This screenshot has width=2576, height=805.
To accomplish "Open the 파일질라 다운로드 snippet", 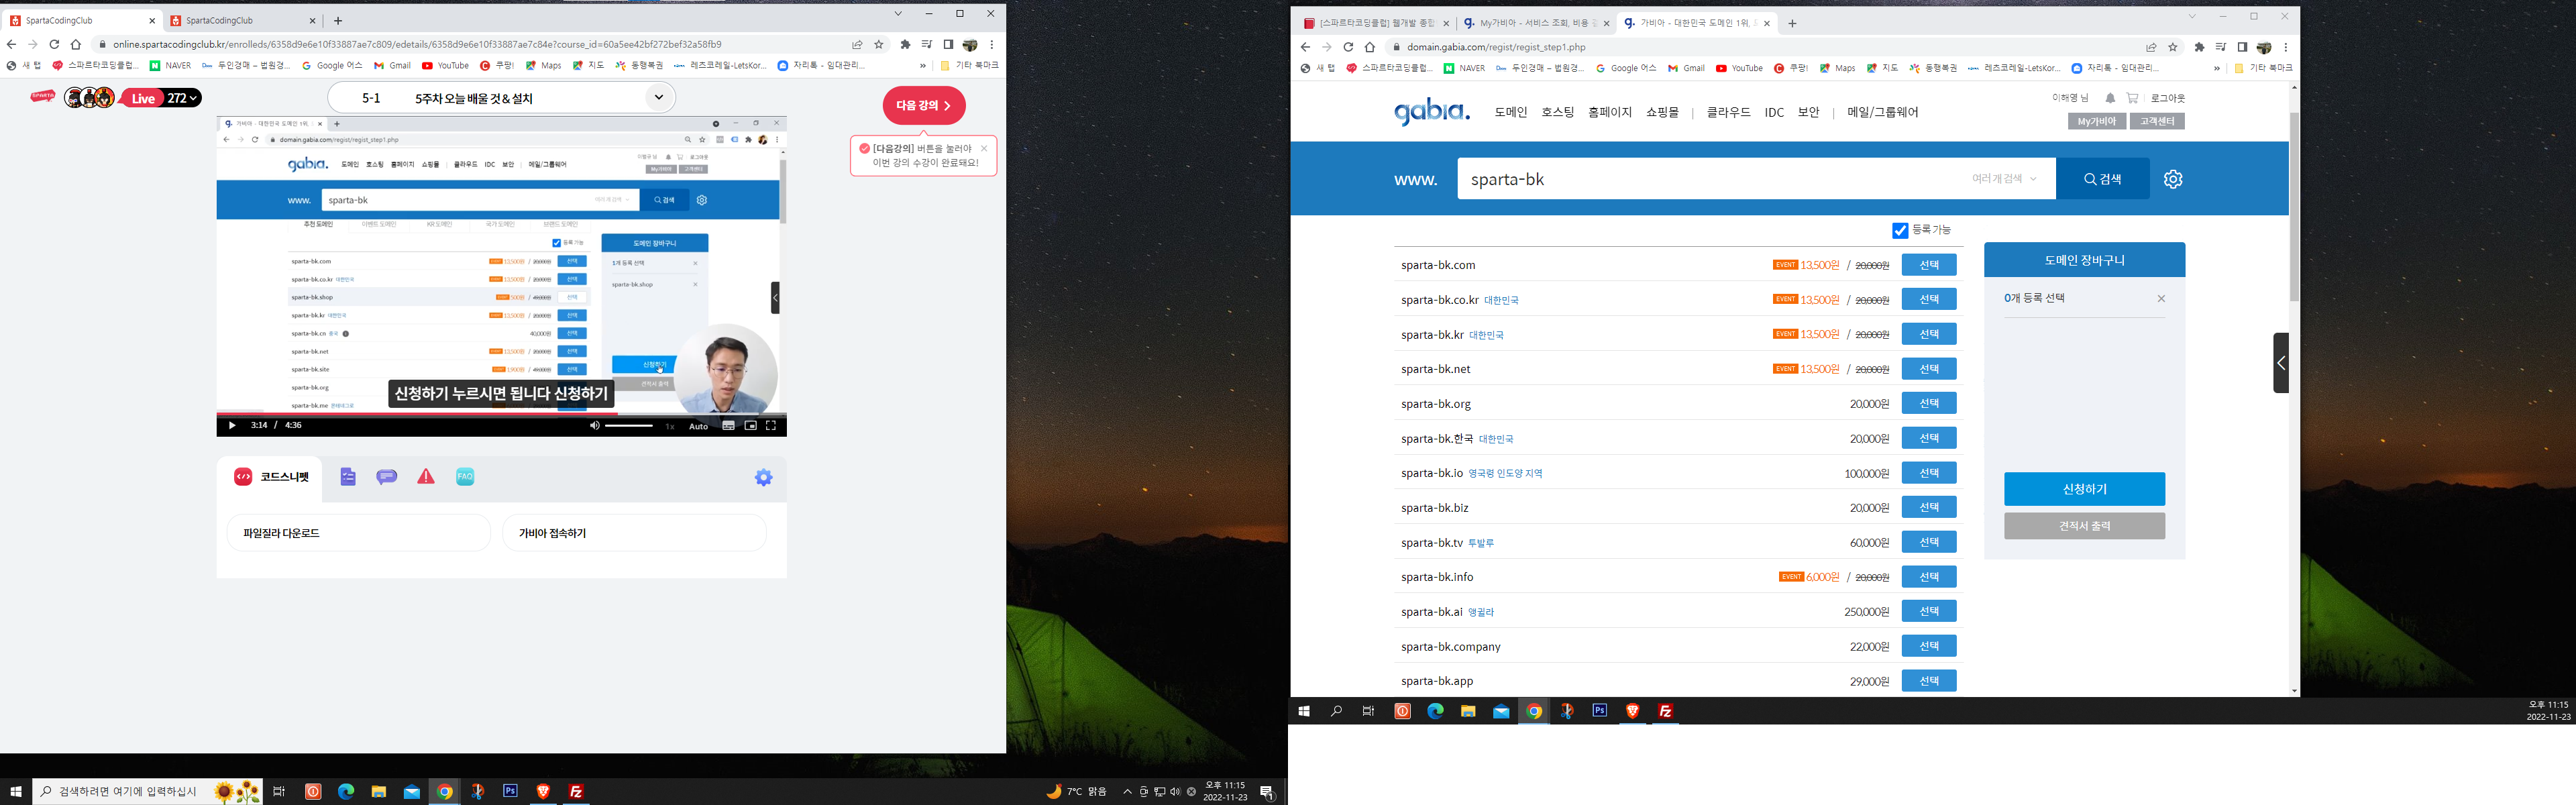I will click(359, 533).
